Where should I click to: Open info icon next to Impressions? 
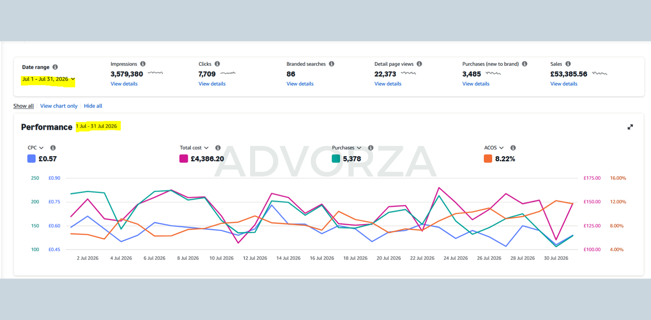click(143, 64)
